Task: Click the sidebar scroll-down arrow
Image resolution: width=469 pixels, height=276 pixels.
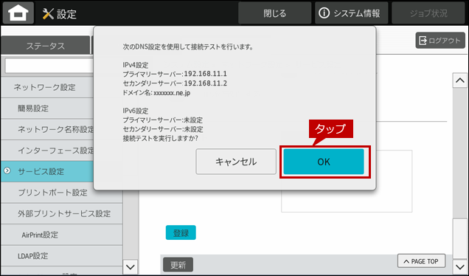Action: pos(131,266)
